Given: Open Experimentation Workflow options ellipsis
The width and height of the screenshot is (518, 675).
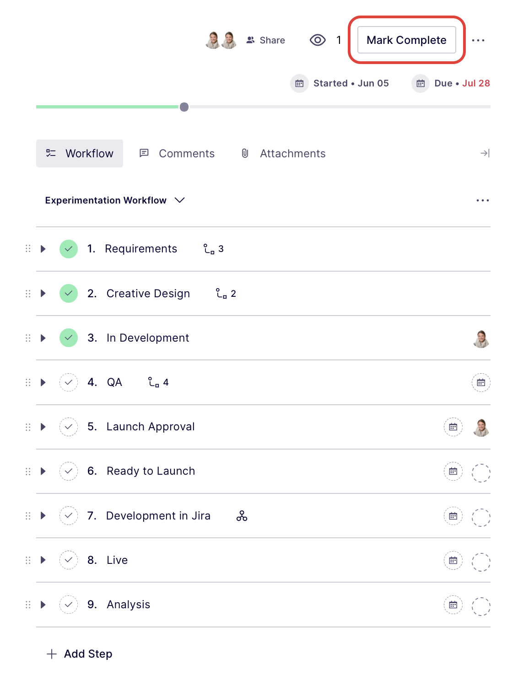Looking at the screenshot, I should tap(482, 200).
